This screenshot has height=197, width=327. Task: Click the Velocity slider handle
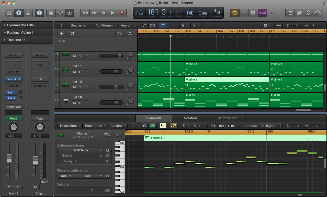point(92,190)
